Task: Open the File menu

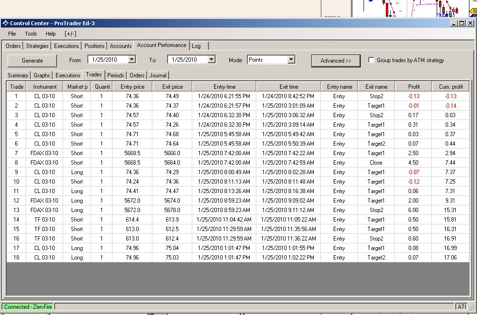Action: point(12,34)
